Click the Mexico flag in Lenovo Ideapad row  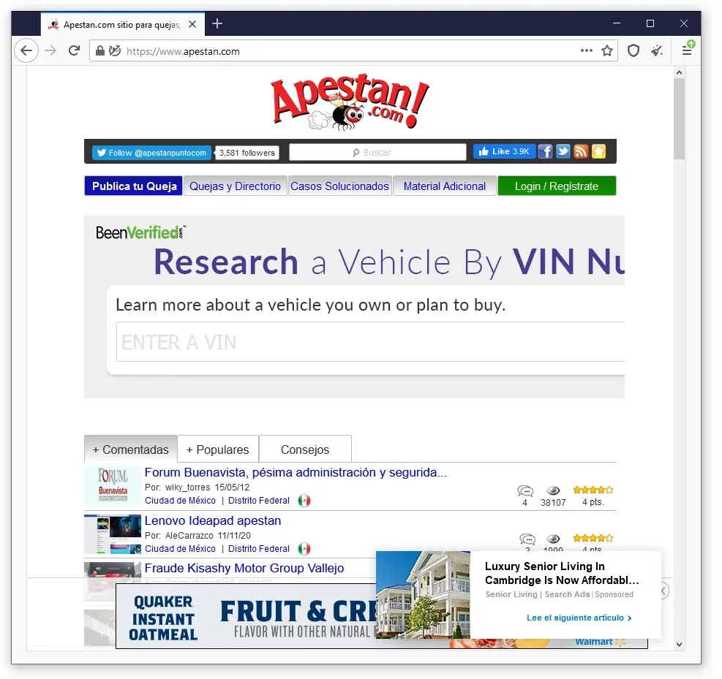[304, 549]
